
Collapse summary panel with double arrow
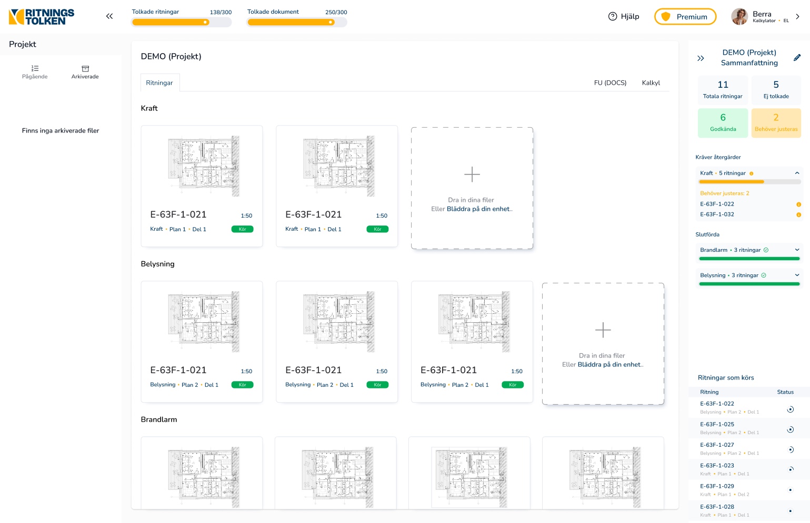tap(701, 58)
